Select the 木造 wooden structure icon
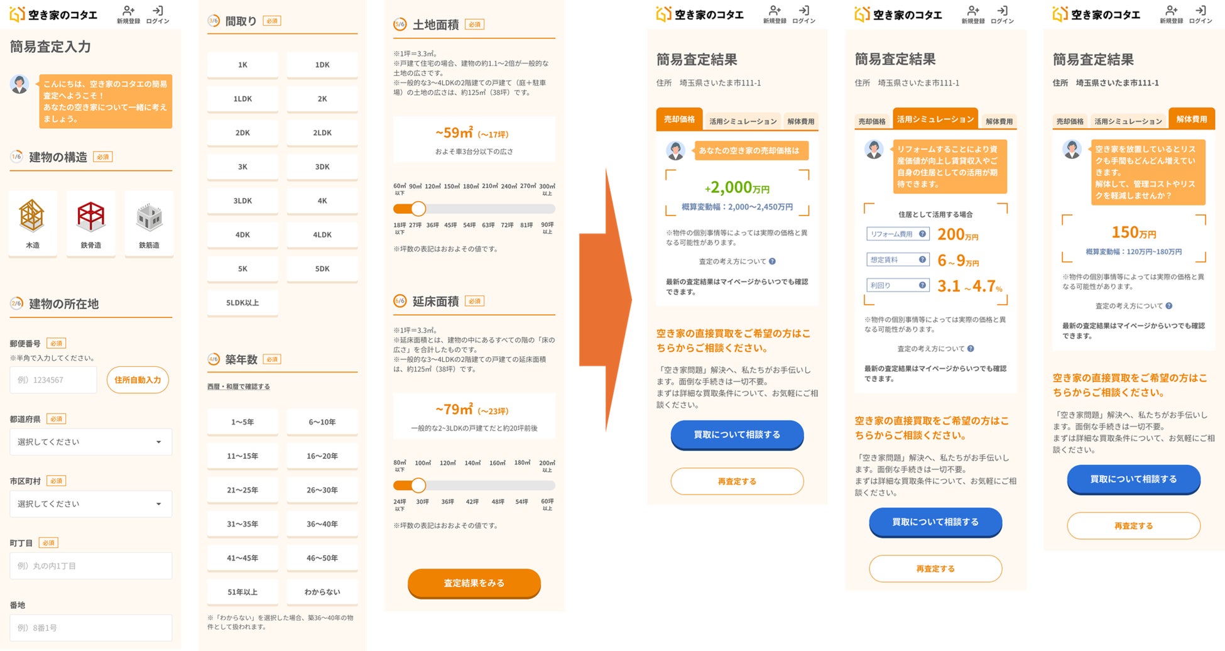This screenshot has height=651, width=1225. click(32, 224)
